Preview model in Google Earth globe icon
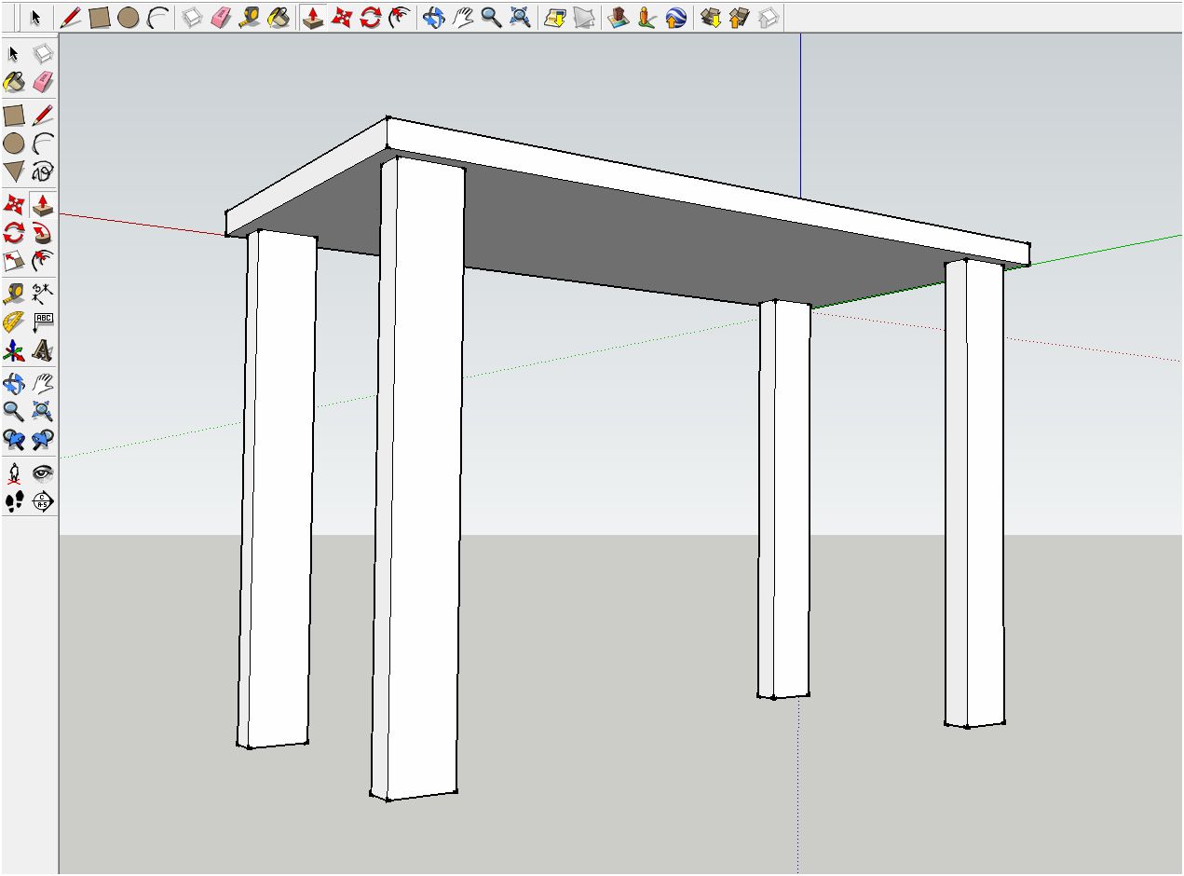Screen dimensions: 1184x876 click(676, 18)
